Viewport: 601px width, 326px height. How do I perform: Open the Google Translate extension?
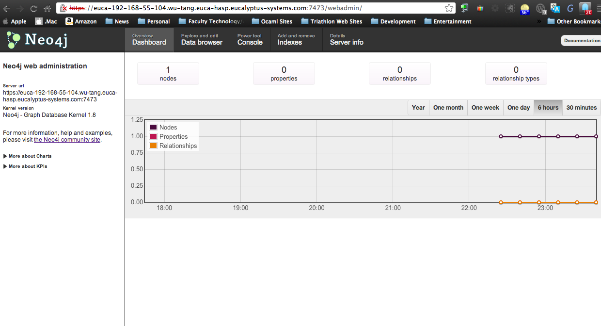[x=555, y=8]
